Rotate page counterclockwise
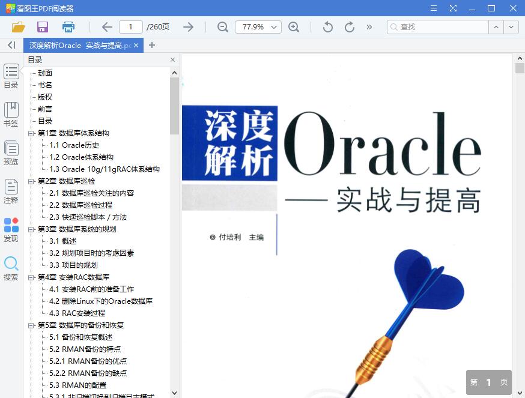The width and height of the screenshot is (525, 398). tap(328, 27)
